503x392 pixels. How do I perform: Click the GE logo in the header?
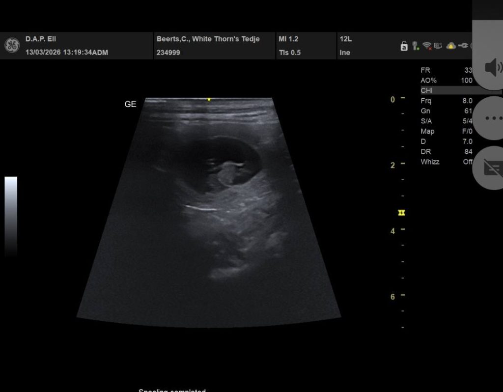point(12,45)
